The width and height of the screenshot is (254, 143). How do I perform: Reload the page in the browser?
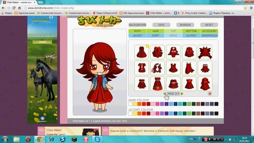14,8
